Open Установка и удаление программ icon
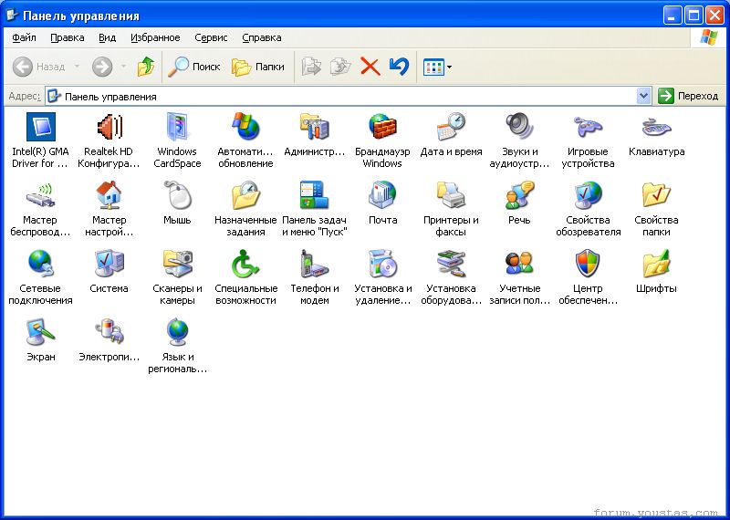The image size is (730, 520). [x=382, y=264]
